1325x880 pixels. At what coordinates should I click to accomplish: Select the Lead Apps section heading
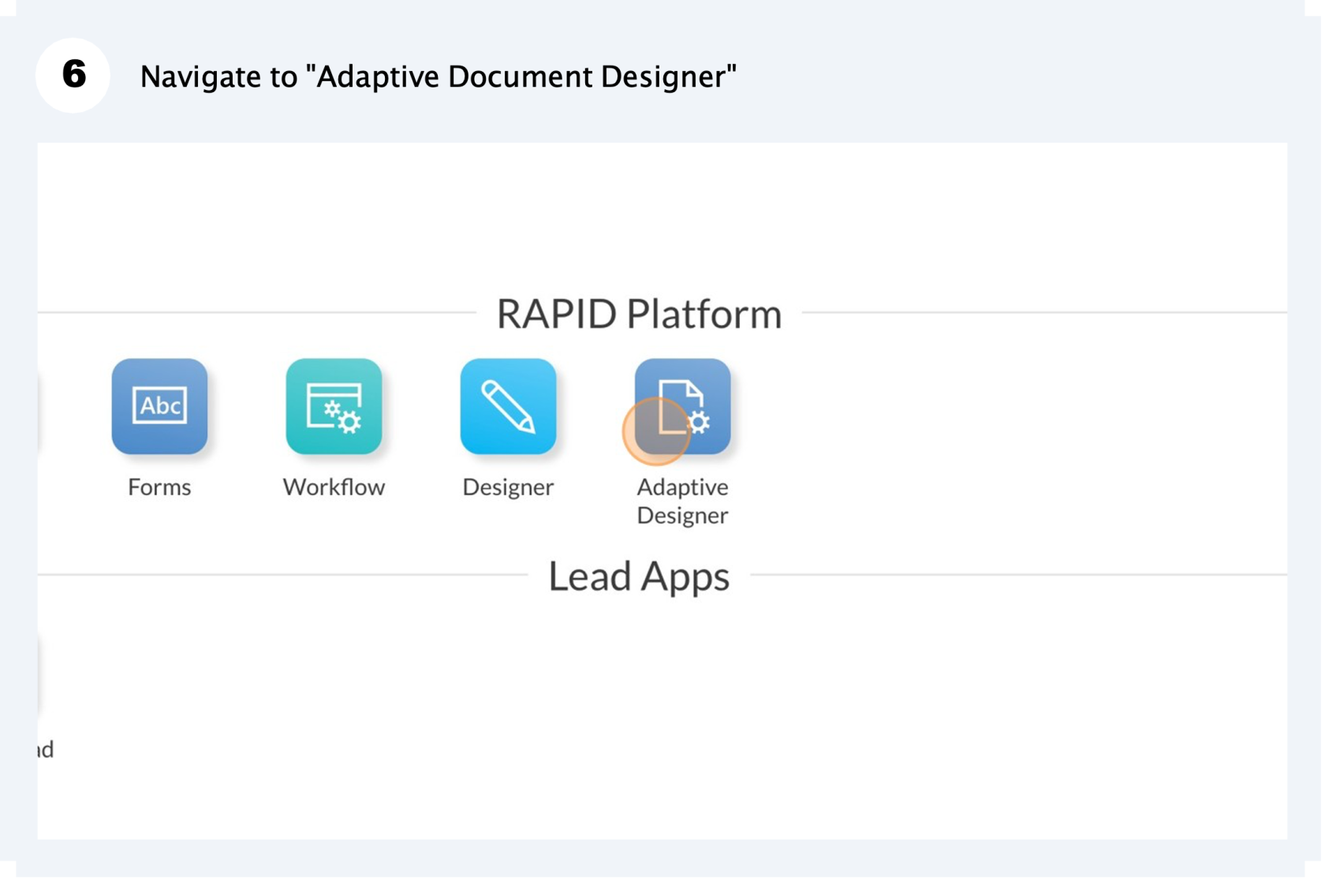[640, 577]
